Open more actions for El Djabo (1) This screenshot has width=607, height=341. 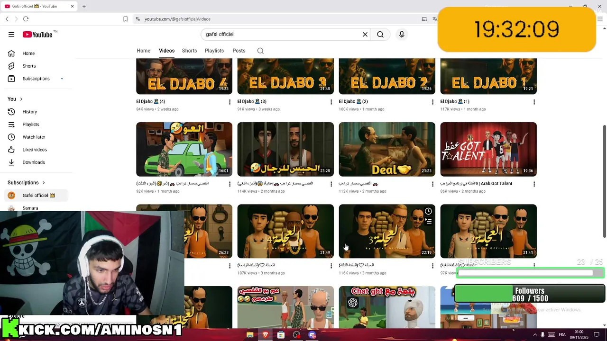click(534, 102)
